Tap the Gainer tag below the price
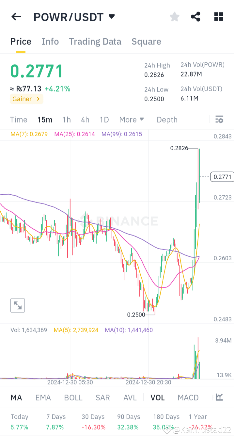This screenshot has height=437, width=234. pos(26,99)
